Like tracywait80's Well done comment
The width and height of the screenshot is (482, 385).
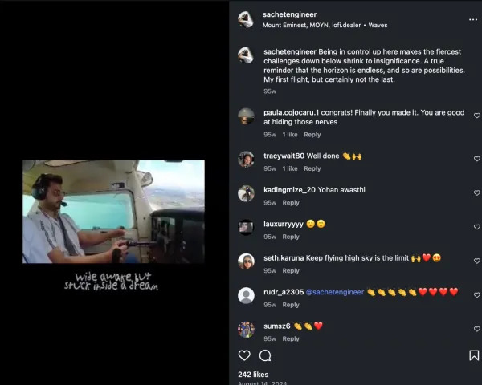tap(476, 159)
